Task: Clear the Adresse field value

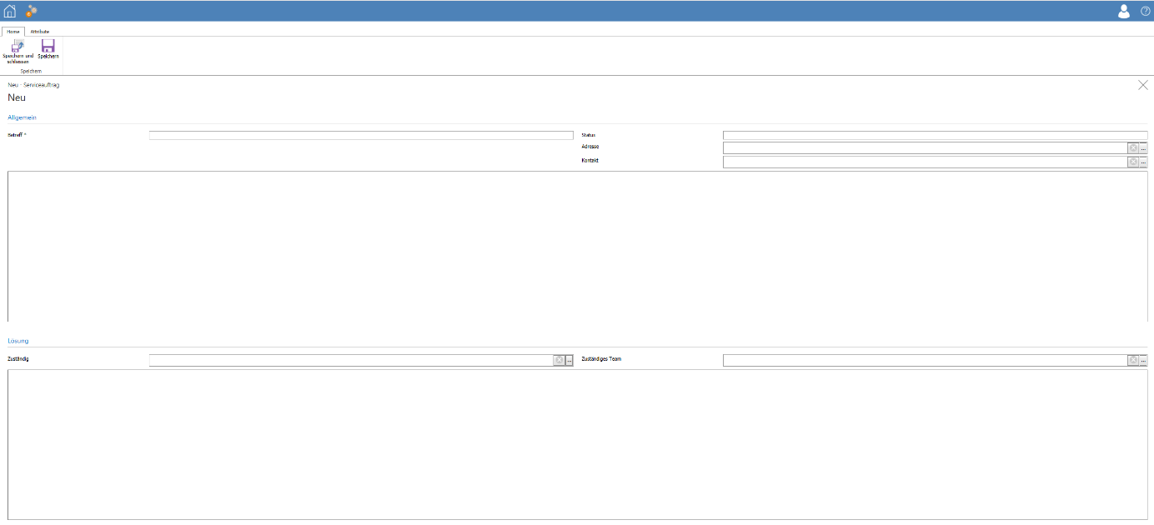Action: pyautogui.click(x=1133, y=147)
